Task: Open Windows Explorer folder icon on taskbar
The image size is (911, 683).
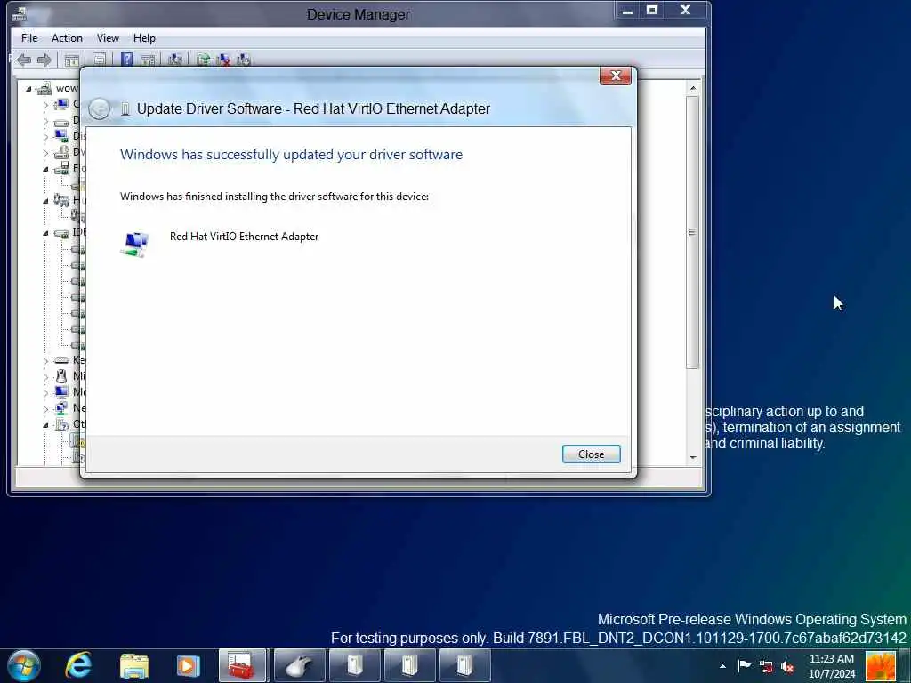Action: tap(134, 665)
